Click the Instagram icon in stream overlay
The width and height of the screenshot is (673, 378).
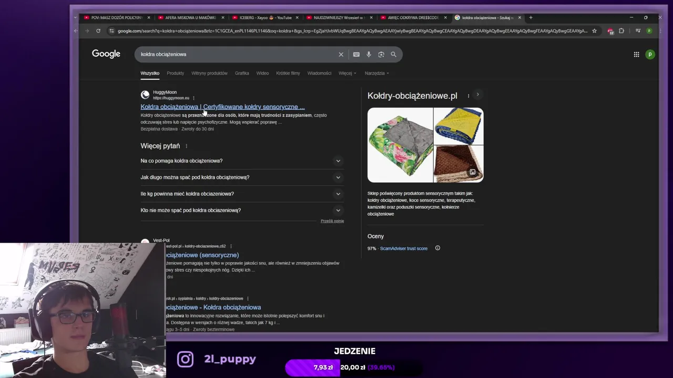(x=185, y=359)
